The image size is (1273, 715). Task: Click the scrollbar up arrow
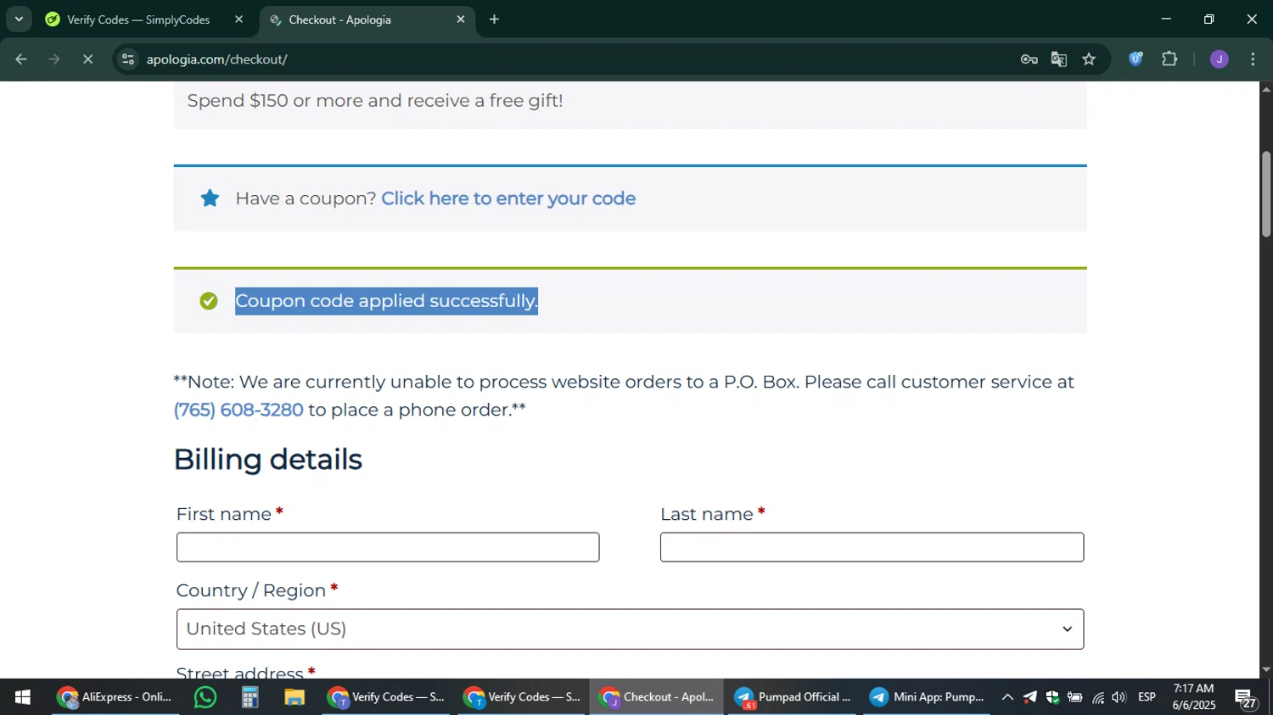coord(1266,89)
